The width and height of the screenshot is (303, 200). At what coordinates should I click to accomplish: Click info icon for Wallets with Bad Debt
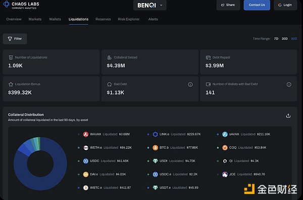(x=289, y=84)
